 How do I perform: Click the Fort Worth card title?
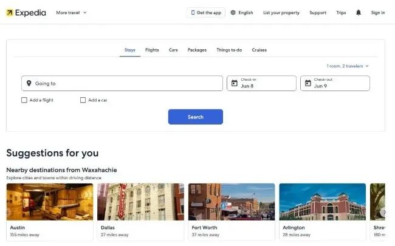[204, 228]
